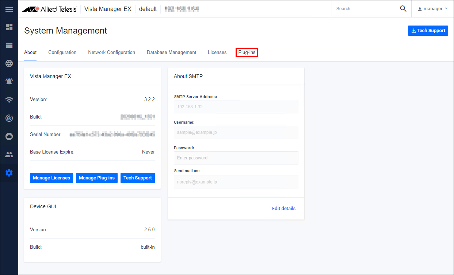The image size is (454, 275).
Task: Click the Manage Licenses button
Action: [51, 178]
